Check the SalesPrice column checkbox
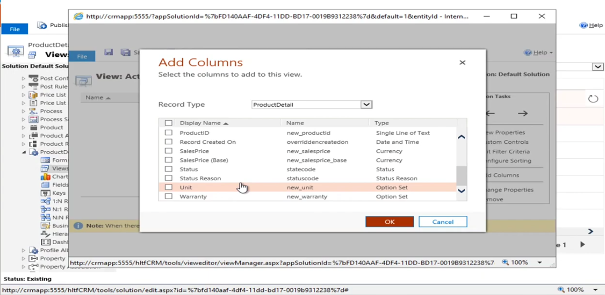 pyautogui.click(x=169, y=151)
